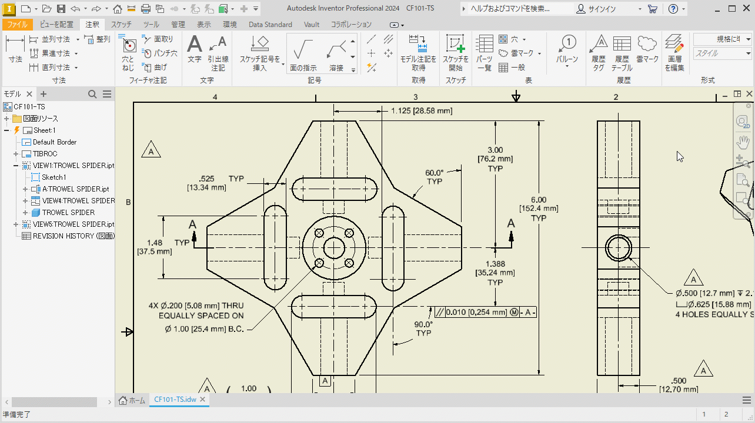The height and width of the screenshot is (423, 755).
Task: Save the drawing with the floppy disk icon
Action: pyautogui.click(x=61, y=9)
